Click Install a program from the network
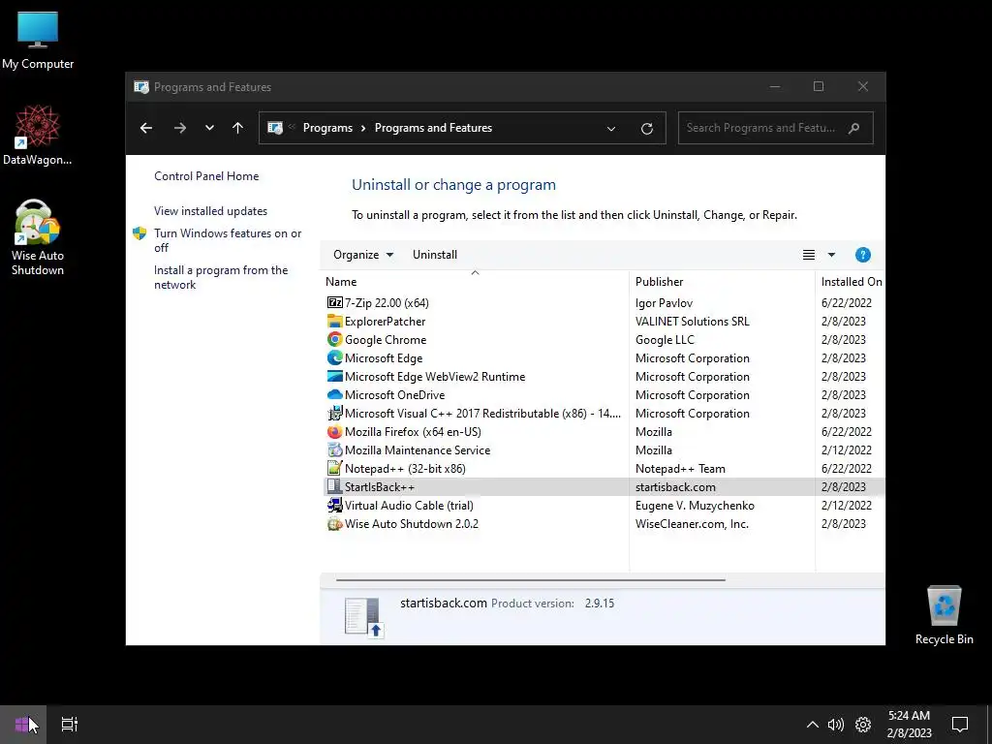This screenshot has width=992, height=744. coord(221,278)
